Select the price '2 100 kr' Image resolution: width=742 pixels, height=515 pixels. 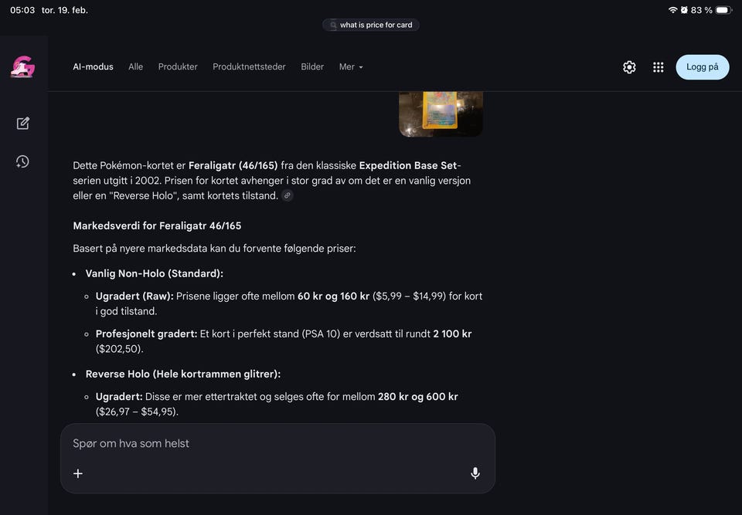click(452, 334)
